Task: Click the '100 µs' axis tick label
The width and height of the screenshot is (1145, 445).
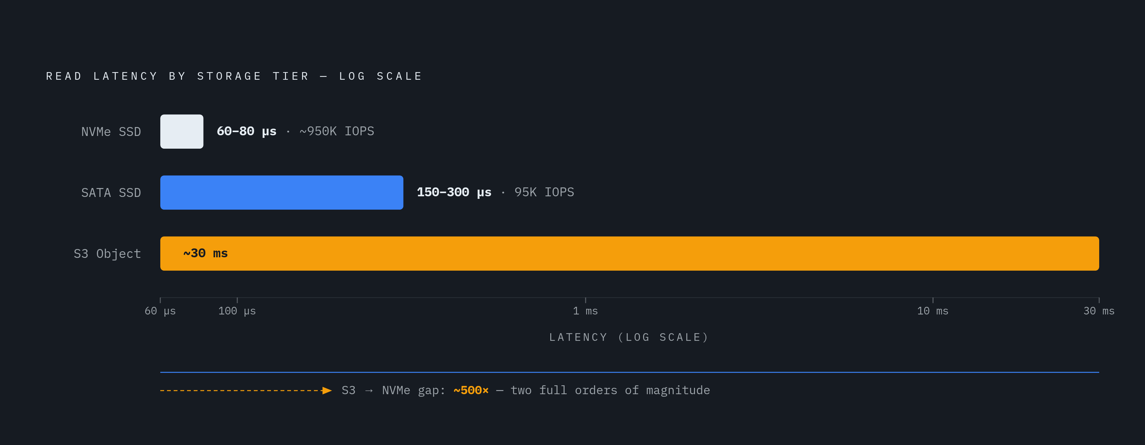Action: click(x=237, y=311)
